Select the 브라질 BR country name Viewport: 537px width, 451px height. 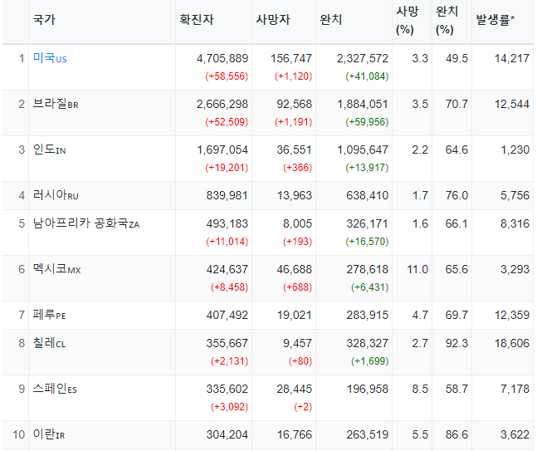point(56,104)
